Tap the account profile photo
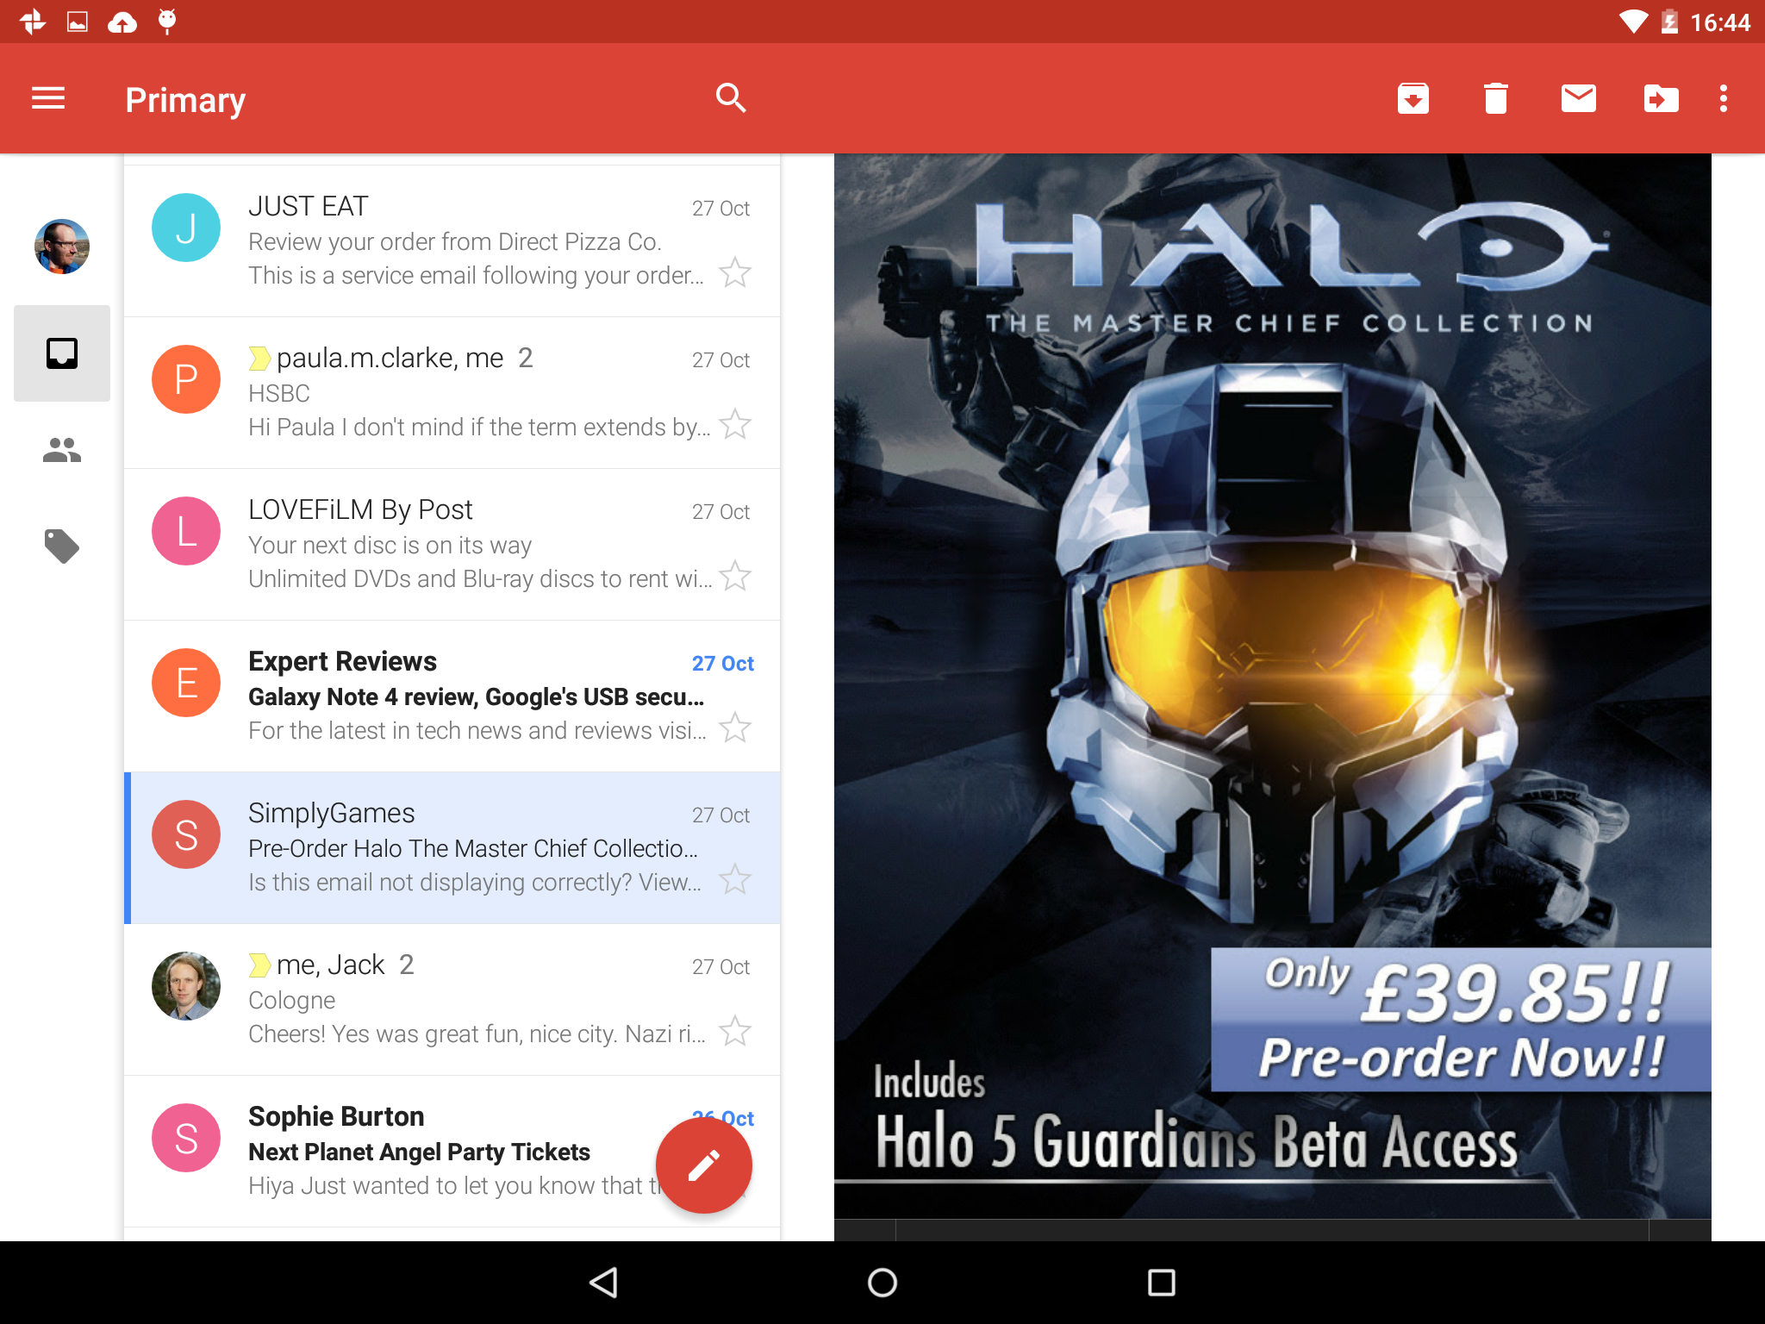The width and height of the screenshot is (1765, 1324). pyautogui.click(x=62, y=247)
